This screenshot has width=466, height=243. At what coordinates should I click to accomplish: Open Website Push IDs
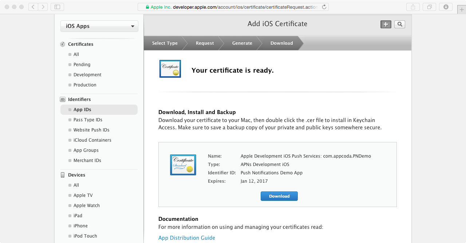pyautogui.click(x=91, y=130)
